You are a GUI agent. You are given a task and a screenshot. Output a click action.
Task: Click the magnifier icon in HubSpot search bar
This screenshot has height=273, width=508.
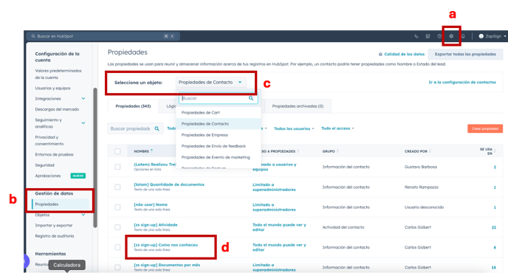pos(33,36)
